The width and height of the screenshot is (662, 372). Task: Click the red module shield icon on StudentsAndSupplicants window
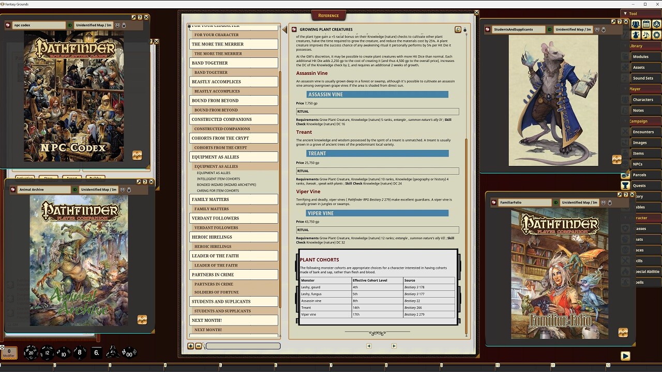(487, 29)
